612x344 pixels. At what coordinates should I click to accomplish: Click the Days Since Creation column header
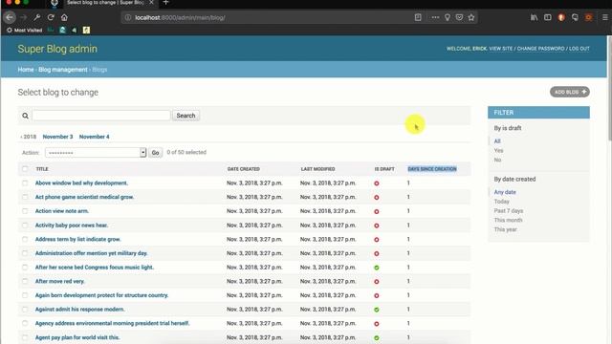pyautogui.click(x=432, y=169)
